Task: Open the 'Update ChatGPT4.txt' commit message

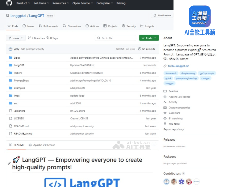Action: coord(82,65)
